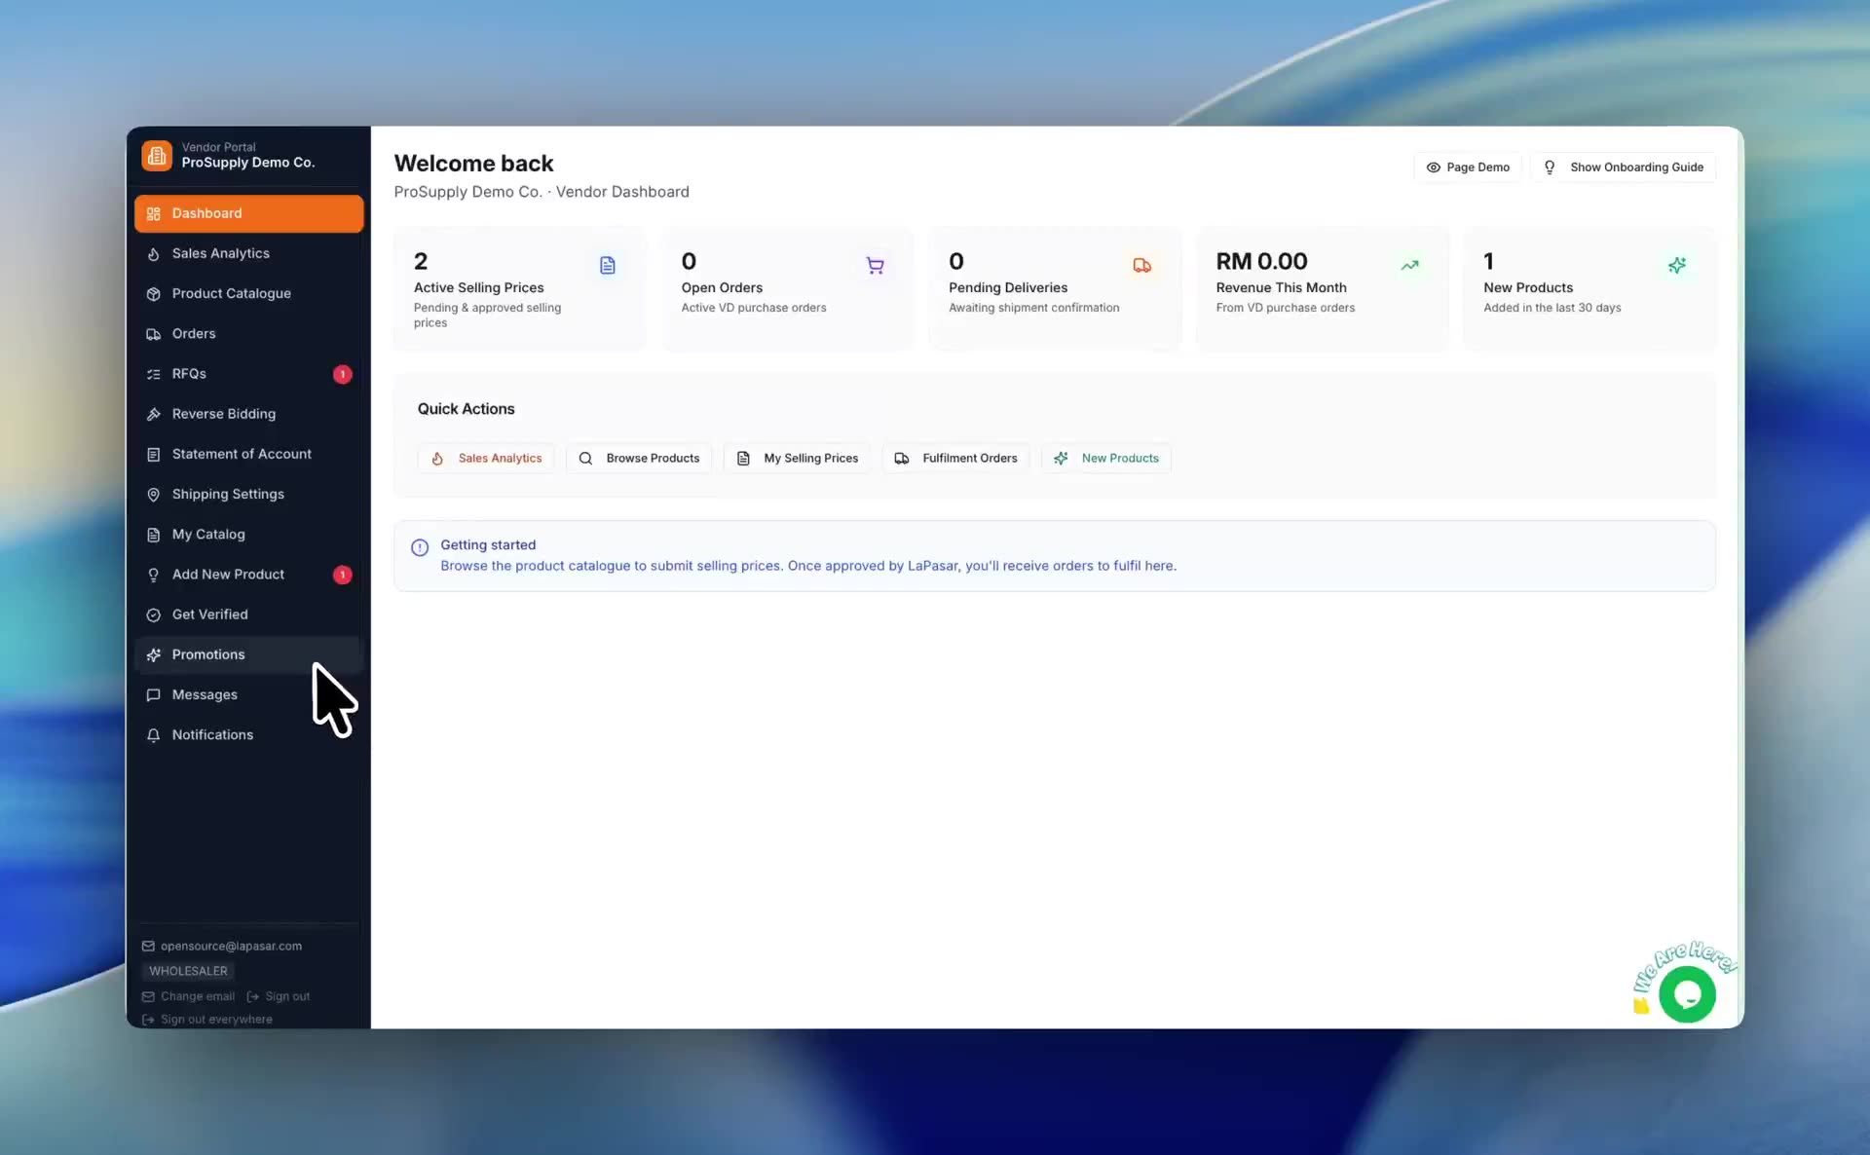Click the Add New Product red badge
The width and height of the screenshot is (1870, 1155).
(x=343, y=575)
